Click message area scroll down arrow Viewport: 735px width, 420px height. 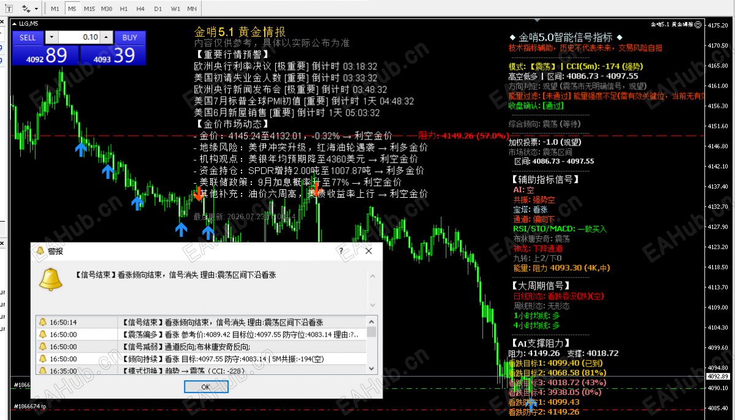(x=373, y=306)
